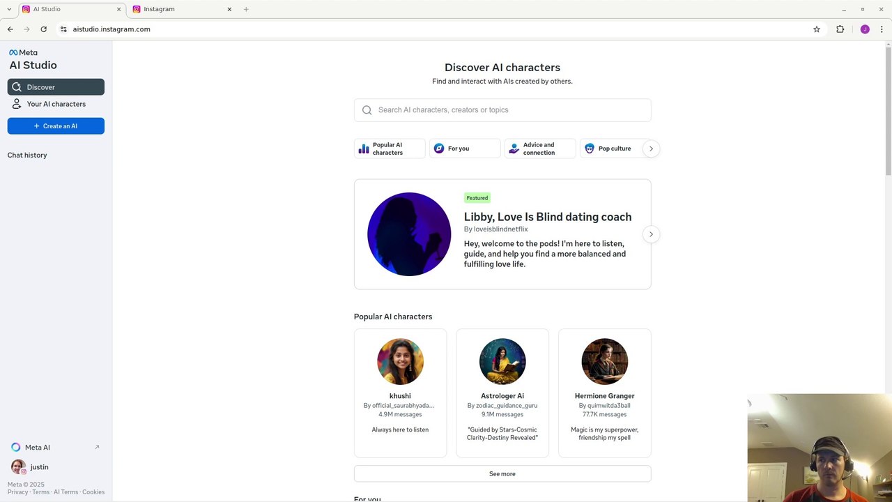Viewport: 892px width, 502px height.
Task: Filter by Popular AI characters chip
Action: (390, 149)
